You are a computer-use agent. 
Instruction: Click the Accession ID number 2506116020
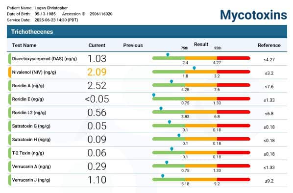(101, 14)
